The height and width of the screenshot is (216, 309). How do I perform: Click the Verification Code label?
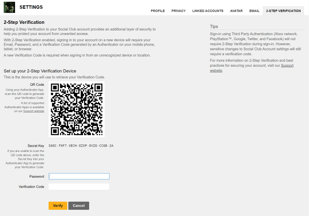click(x=31, y=186)
